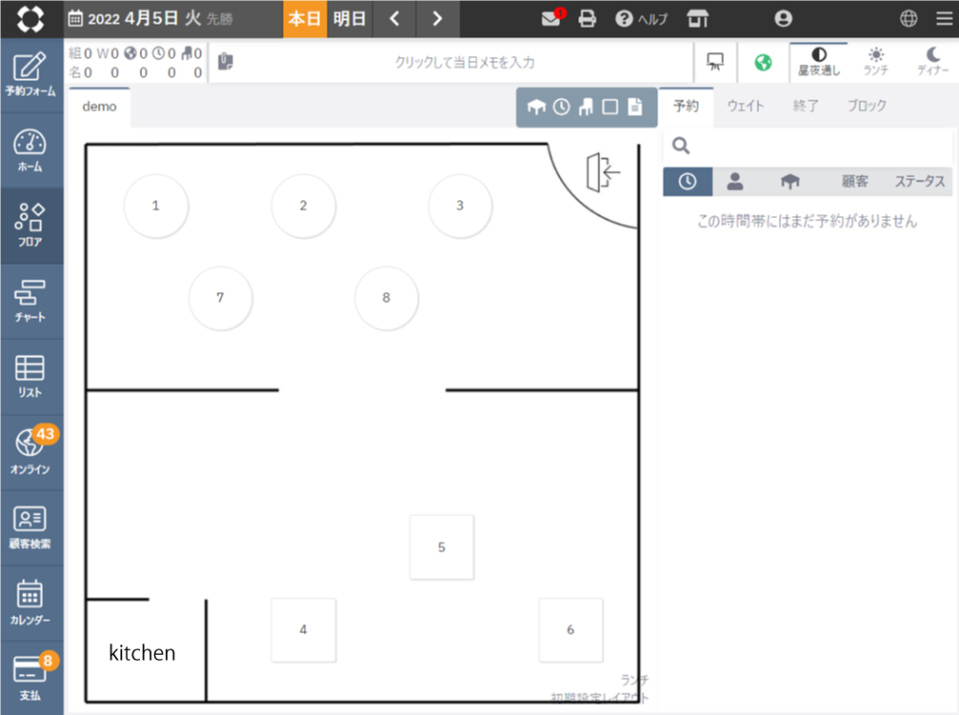
Task: Switch to the ウェイト tab
Action: 745,106
